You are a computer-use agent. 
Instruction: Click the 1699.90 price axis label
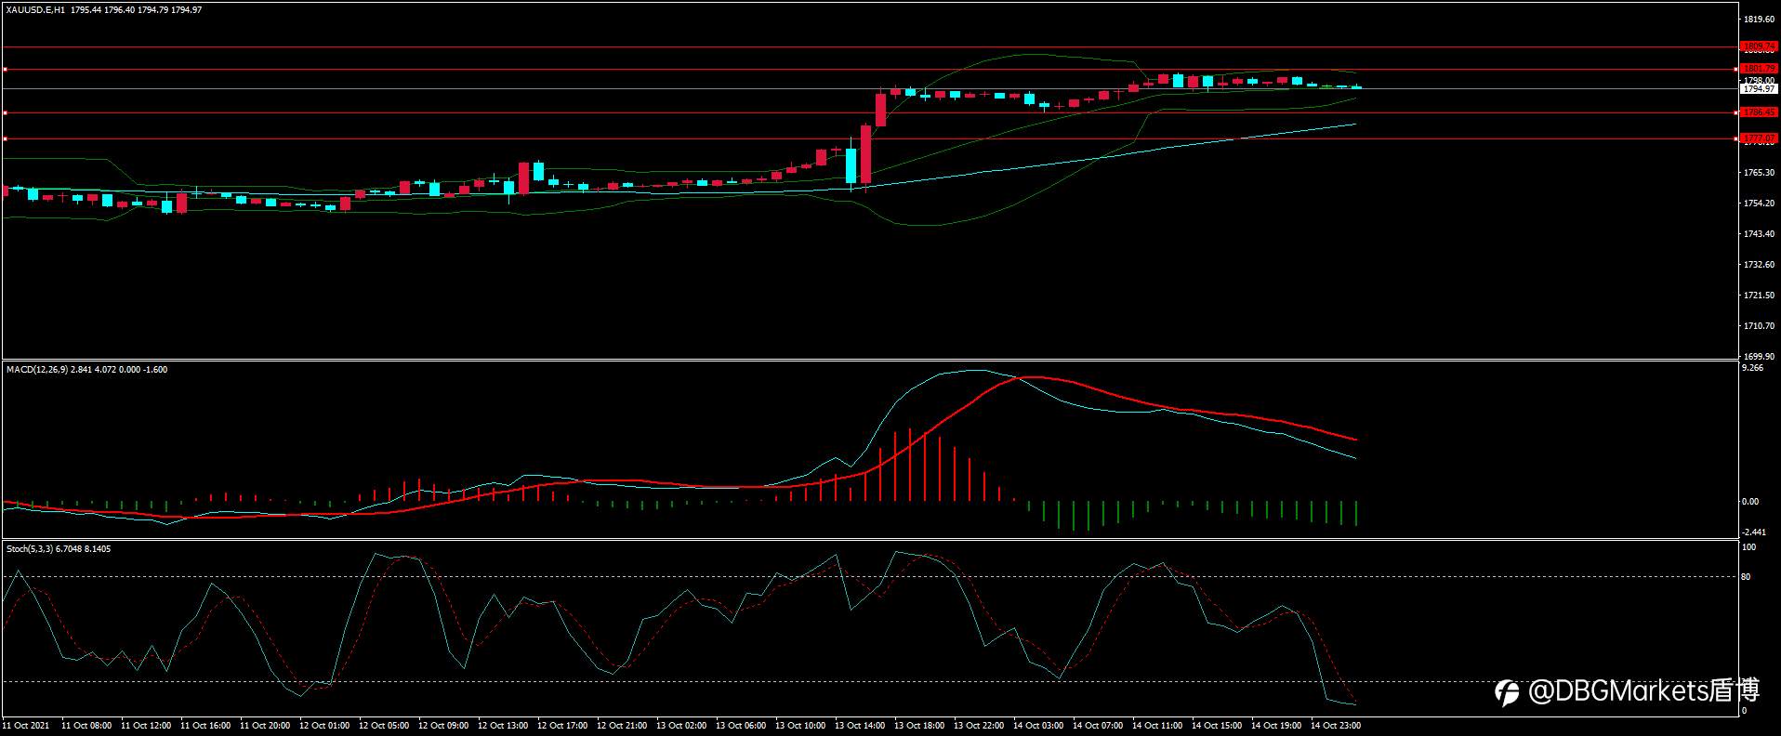pos(1760,357)
